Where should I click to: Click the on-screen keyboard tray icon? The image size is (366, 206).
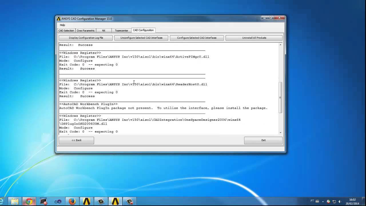click(317, 201)
